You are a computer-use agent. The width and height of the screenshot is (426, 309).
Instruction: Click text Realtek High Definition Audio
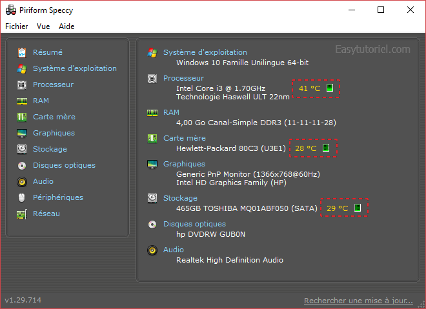click(x=230, y=260)
